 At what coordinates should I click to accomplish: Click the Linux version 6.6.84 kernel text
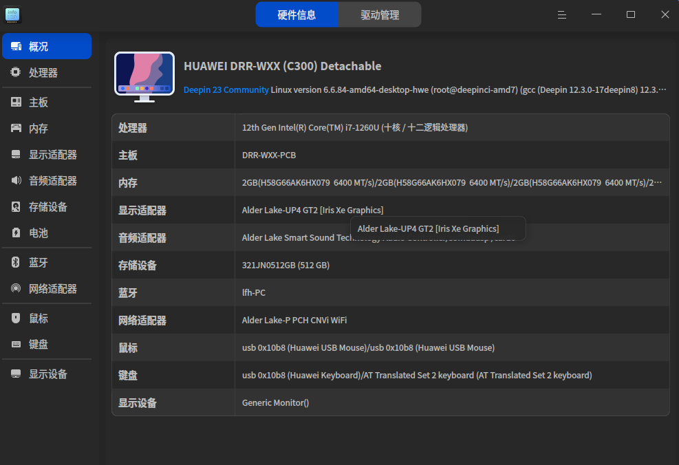click(468, 89)
